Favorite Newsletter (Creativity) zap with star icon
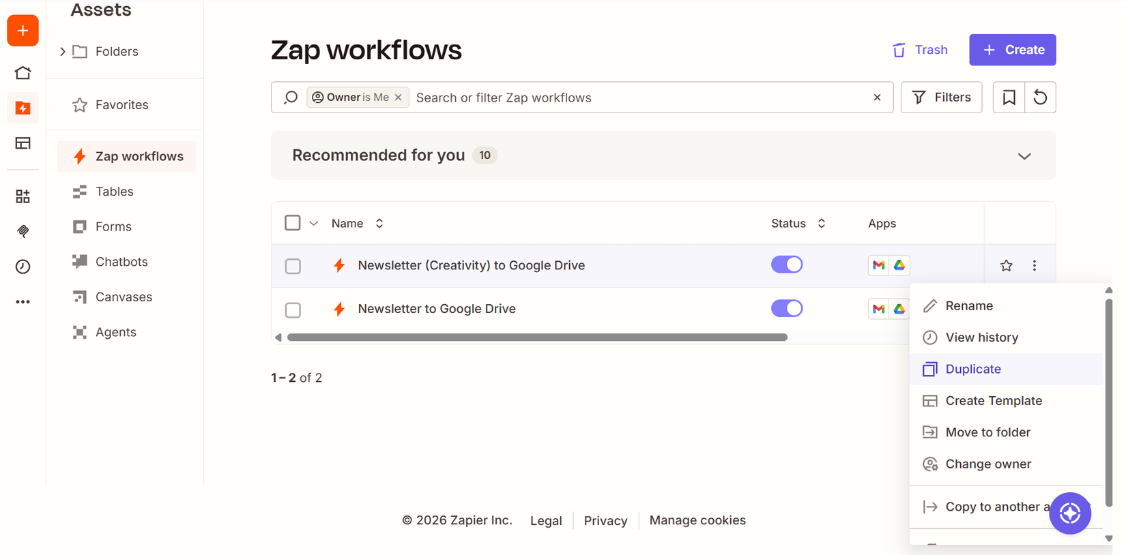This screenshot has height=555, width=1126. tap(1006, 265)
